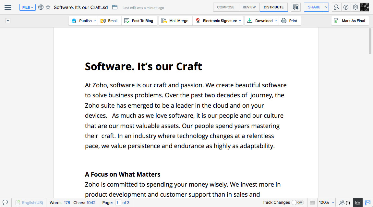The image size is (373, 207).
Task: Star the document as favorite
Action: tap(48, 7)
